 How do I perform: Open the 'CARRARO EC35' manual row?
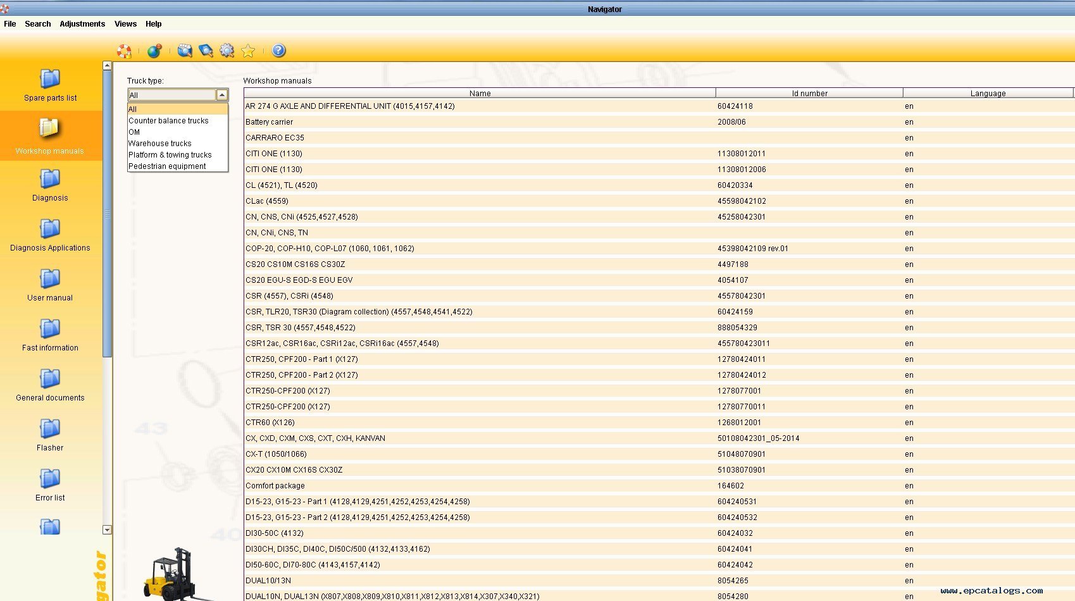tap(659, 138)
